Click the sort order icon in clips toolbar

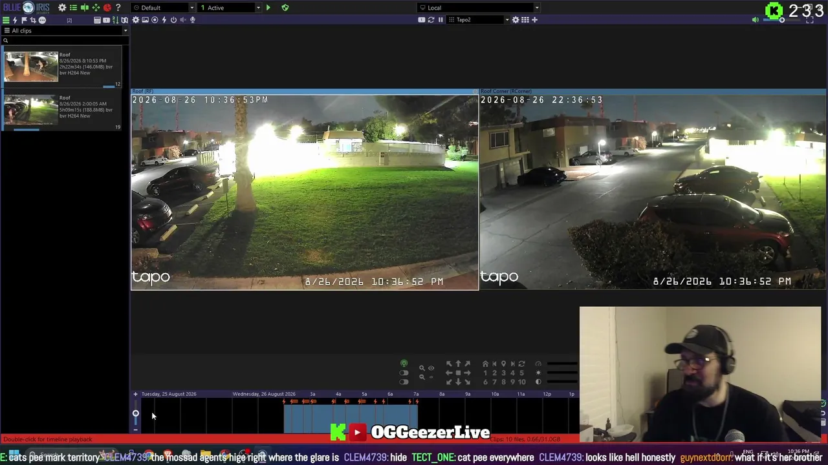(x=116, y=20)
